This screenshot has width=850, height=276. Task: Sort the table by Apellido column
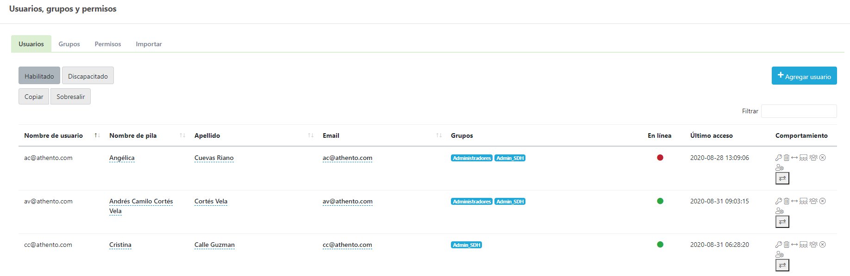tap(207, 135)
